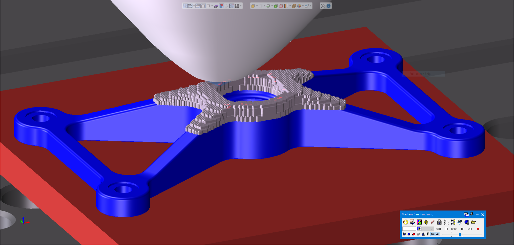Click the sketch plane icon with green line
The height and width of the screenshot is (245, 514).
point(198,6)
